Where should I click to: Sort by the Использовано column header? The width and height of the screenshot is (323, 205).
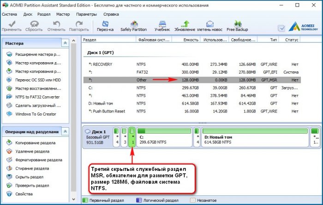(x=214, y=40)
